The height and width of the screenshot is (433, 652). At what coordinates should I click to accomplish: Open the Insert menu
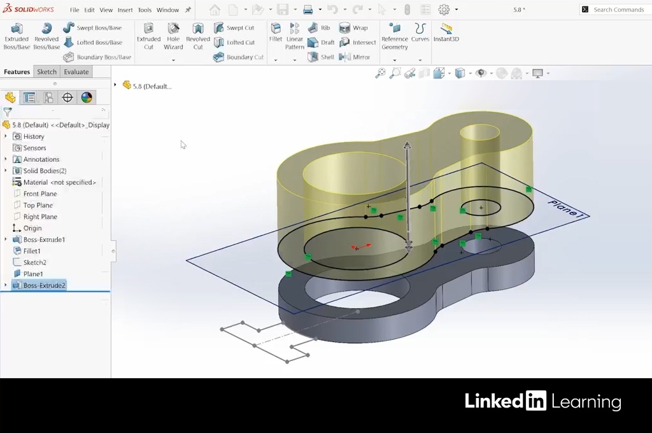(125, 10)
